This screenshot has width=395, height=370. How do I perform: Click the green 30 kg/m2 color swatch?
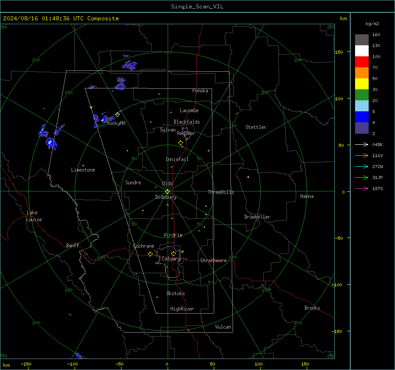[x=362, y=95]
